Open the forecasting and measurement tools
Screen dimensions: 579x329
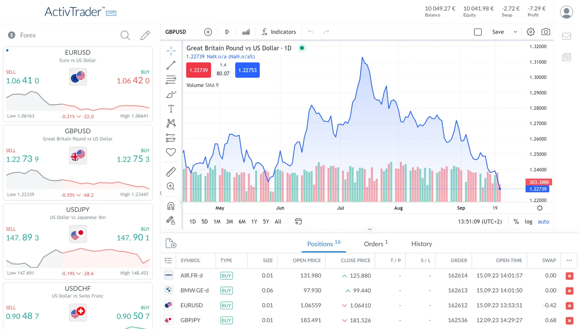[171, 138]
